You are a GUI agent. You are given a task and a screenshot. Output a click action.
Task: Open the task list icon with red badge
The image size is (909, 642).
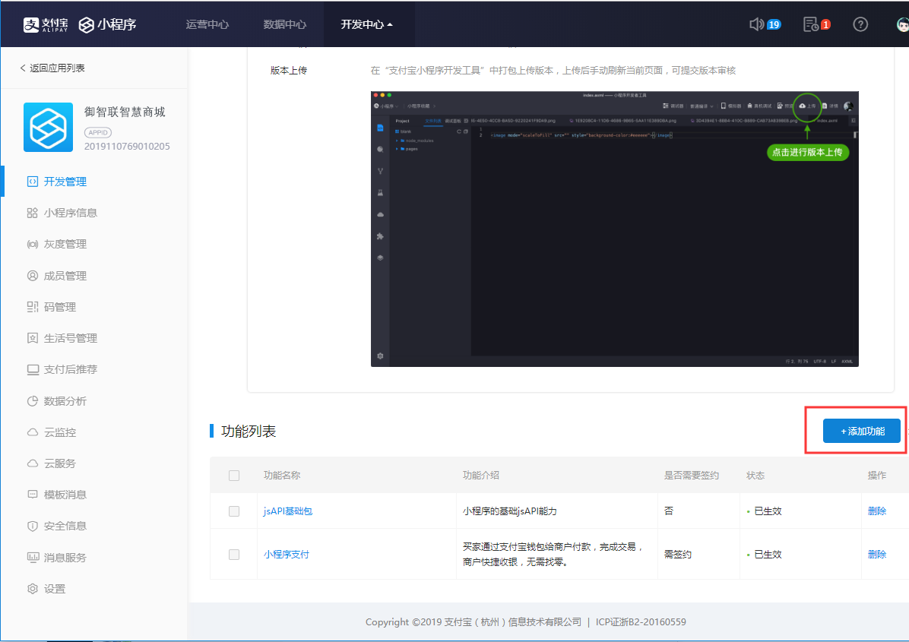tap(811, 24)
